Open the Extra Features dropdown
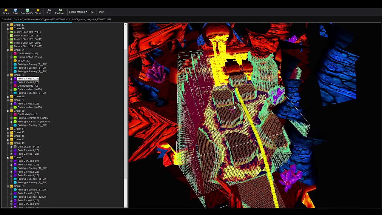The image size is (382, 215). click(x=78, y=12)
